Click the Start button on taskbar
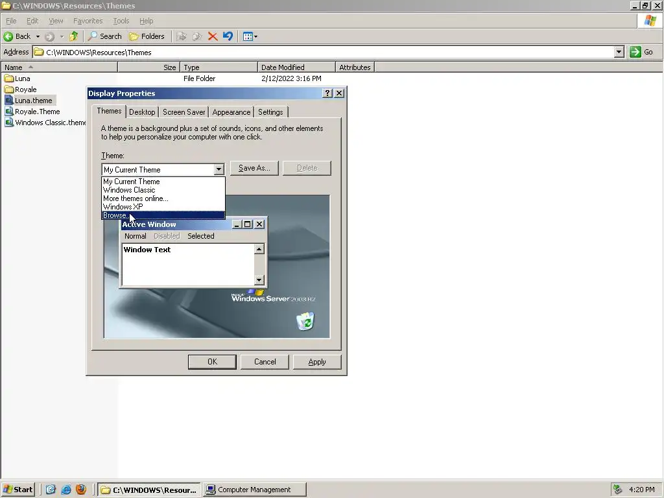 point(18,490)
